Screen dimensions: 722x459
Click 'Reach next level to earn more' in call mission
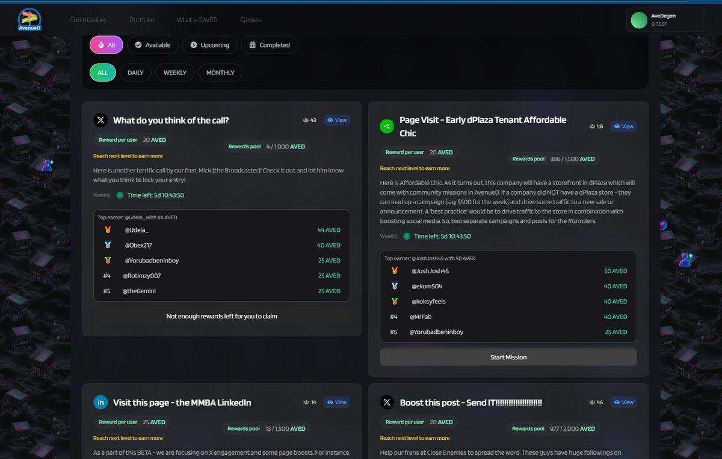point(128,156)
